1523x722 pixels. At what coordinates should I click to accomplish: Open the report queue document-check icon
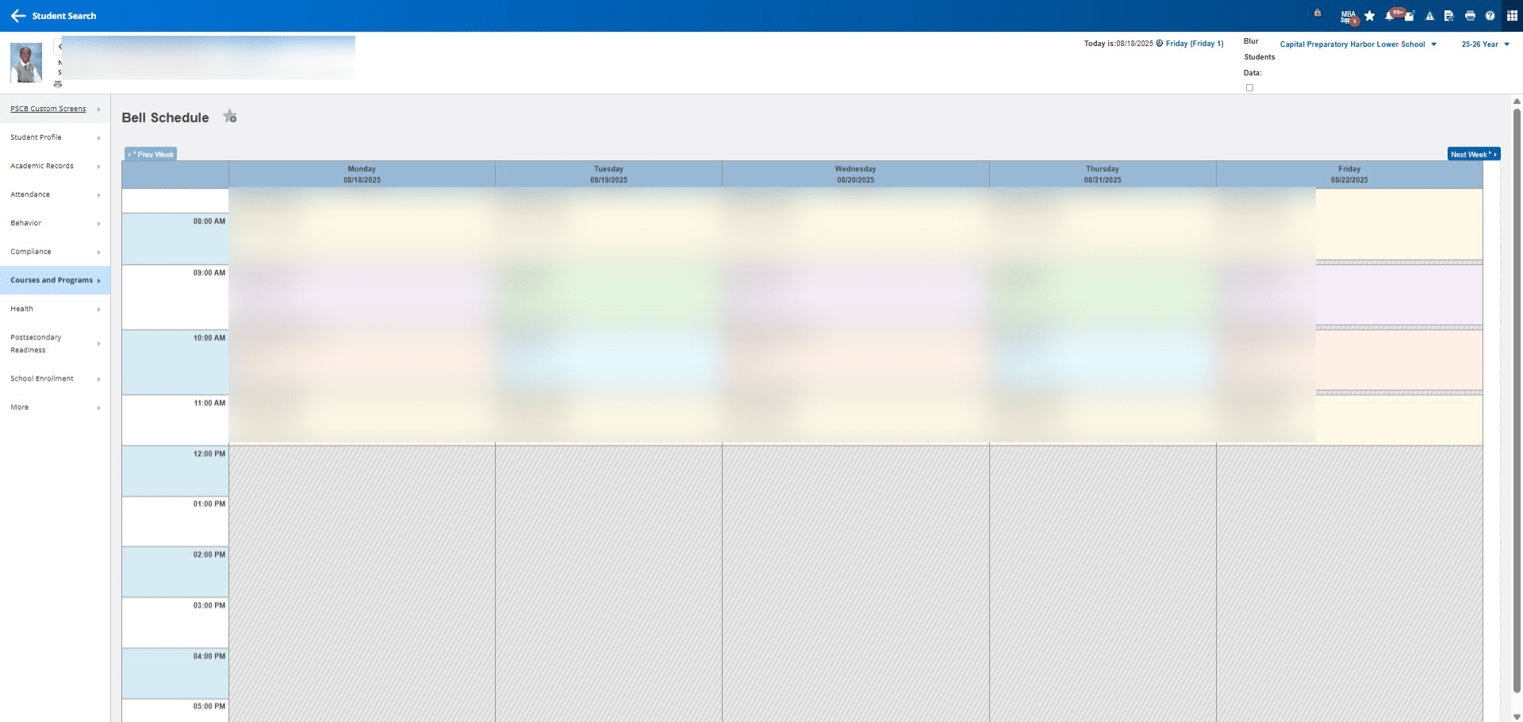[x=1449, y=16]
